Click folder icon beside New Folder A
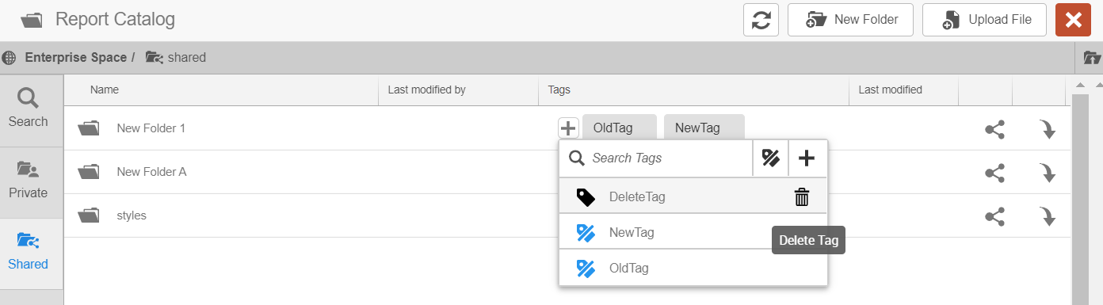The height and width of the screenshot is (305, 1103). [x=89, y=172]
